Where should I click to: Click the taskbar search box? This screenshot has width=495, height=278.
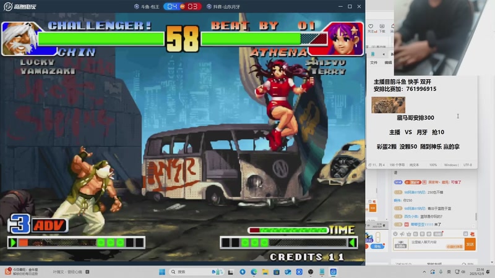point(196,272)
